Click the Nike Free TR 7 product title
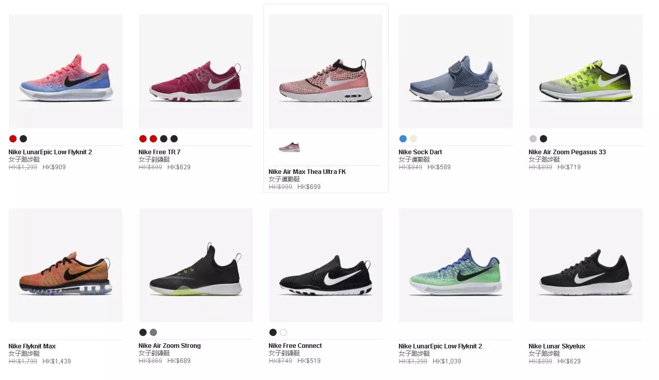Screen dimensions: 659x380 pos(160,152)
